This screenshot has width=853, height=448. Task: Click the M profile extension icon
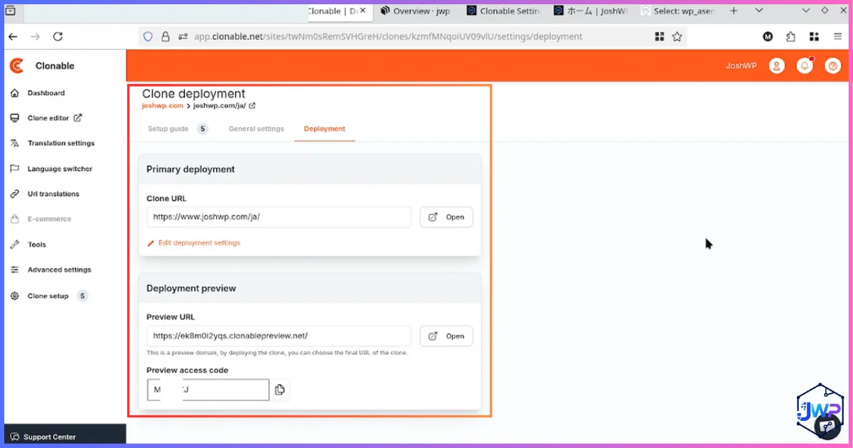click(x=768, y=36)
